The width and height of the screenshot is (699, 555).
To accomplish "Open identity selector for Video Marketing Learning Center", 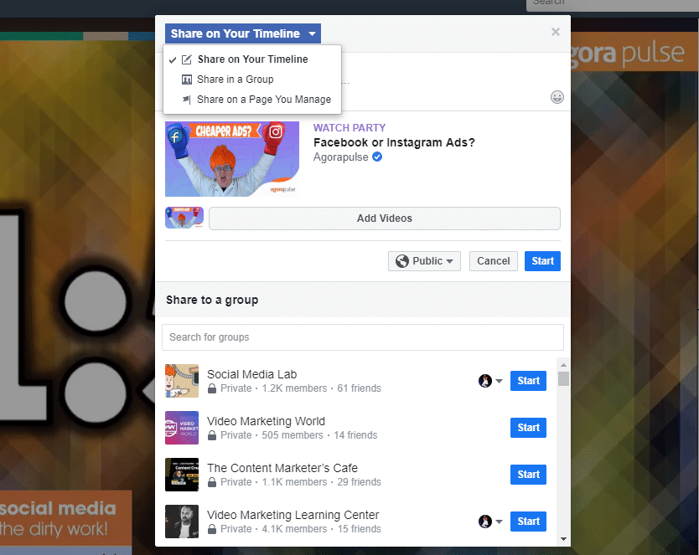I will pyautogui.click(x=490, y=522).
